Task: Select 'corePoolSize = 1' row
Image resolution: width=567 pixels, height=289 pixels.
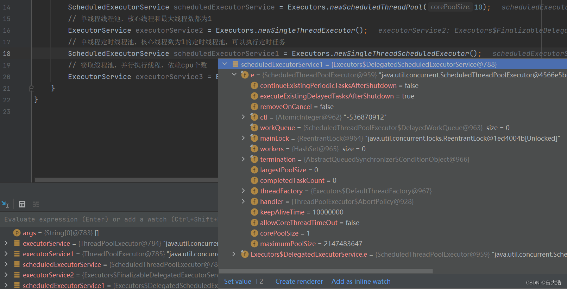Action: pos(392,233)
